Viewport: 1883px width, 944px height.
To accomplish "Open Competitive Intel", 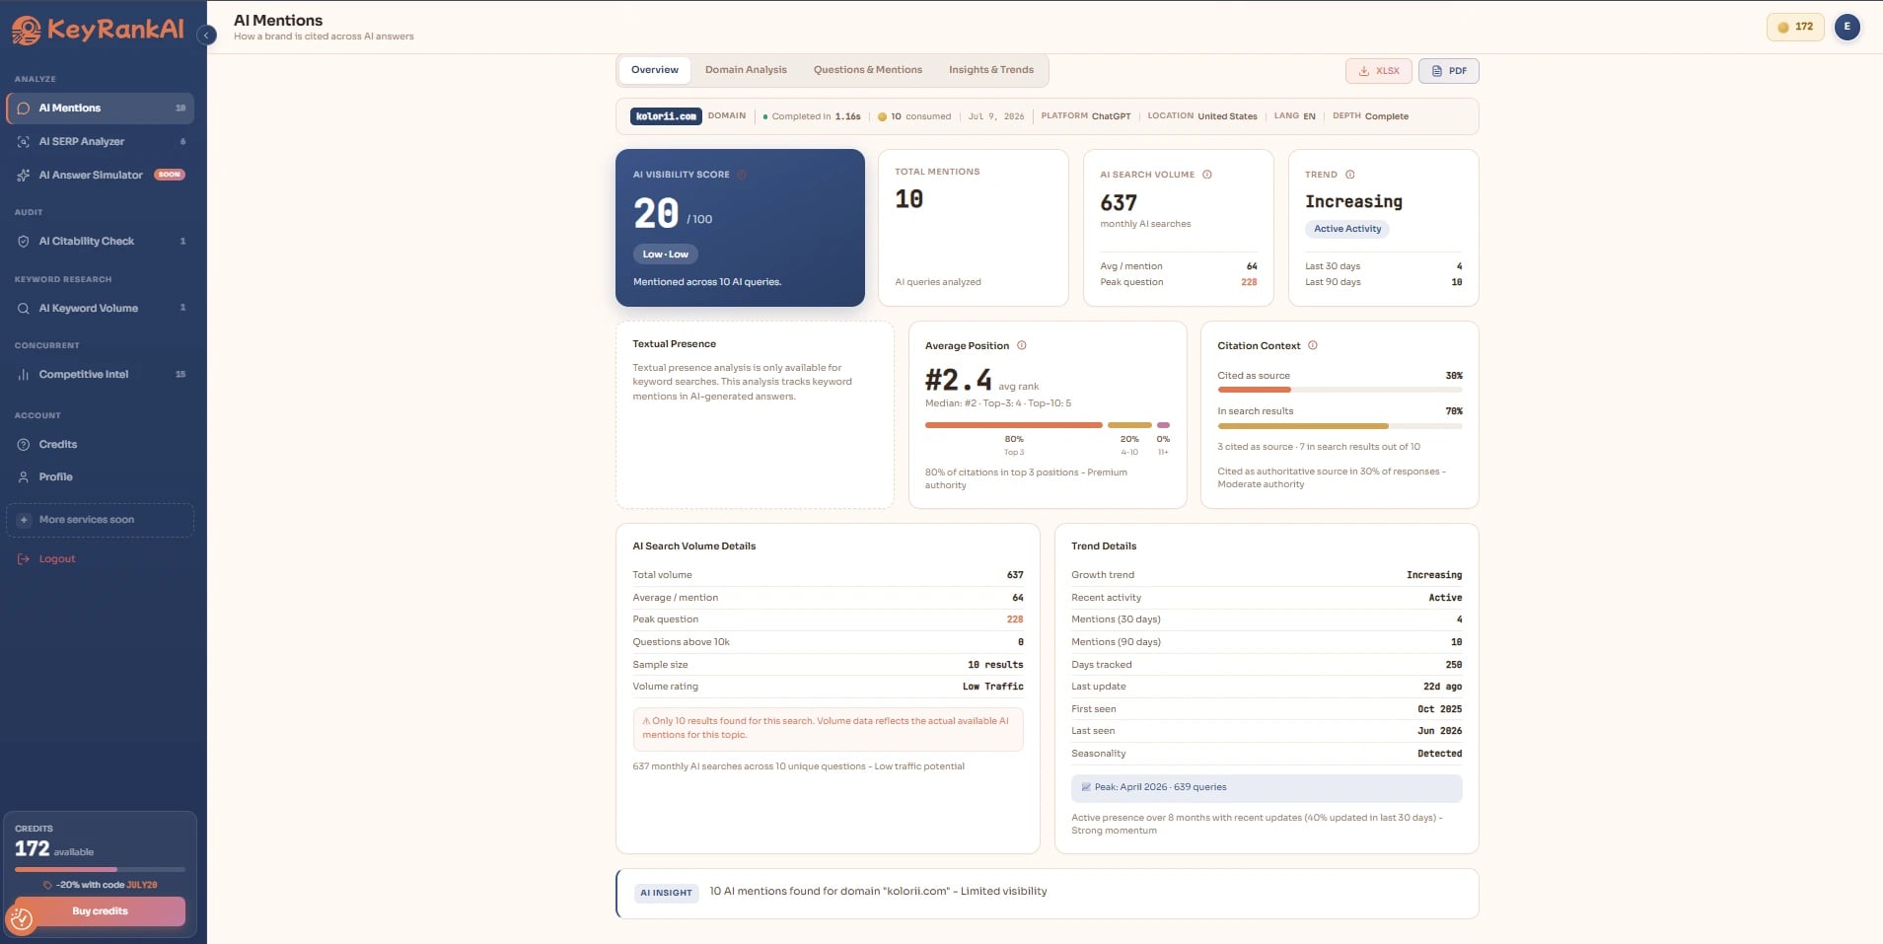I will pyautogui.click(x=100, y=374).
